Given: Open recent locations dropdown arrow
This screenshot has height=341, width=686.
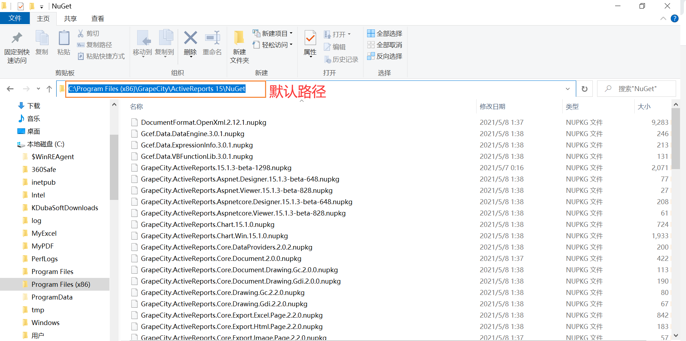Looking at the screenshot, I should click(x=38, y=89).
